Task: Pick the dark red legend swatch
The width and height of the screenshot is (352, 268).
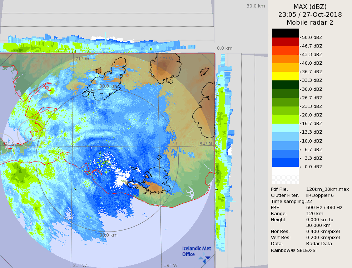Action: 285,41
